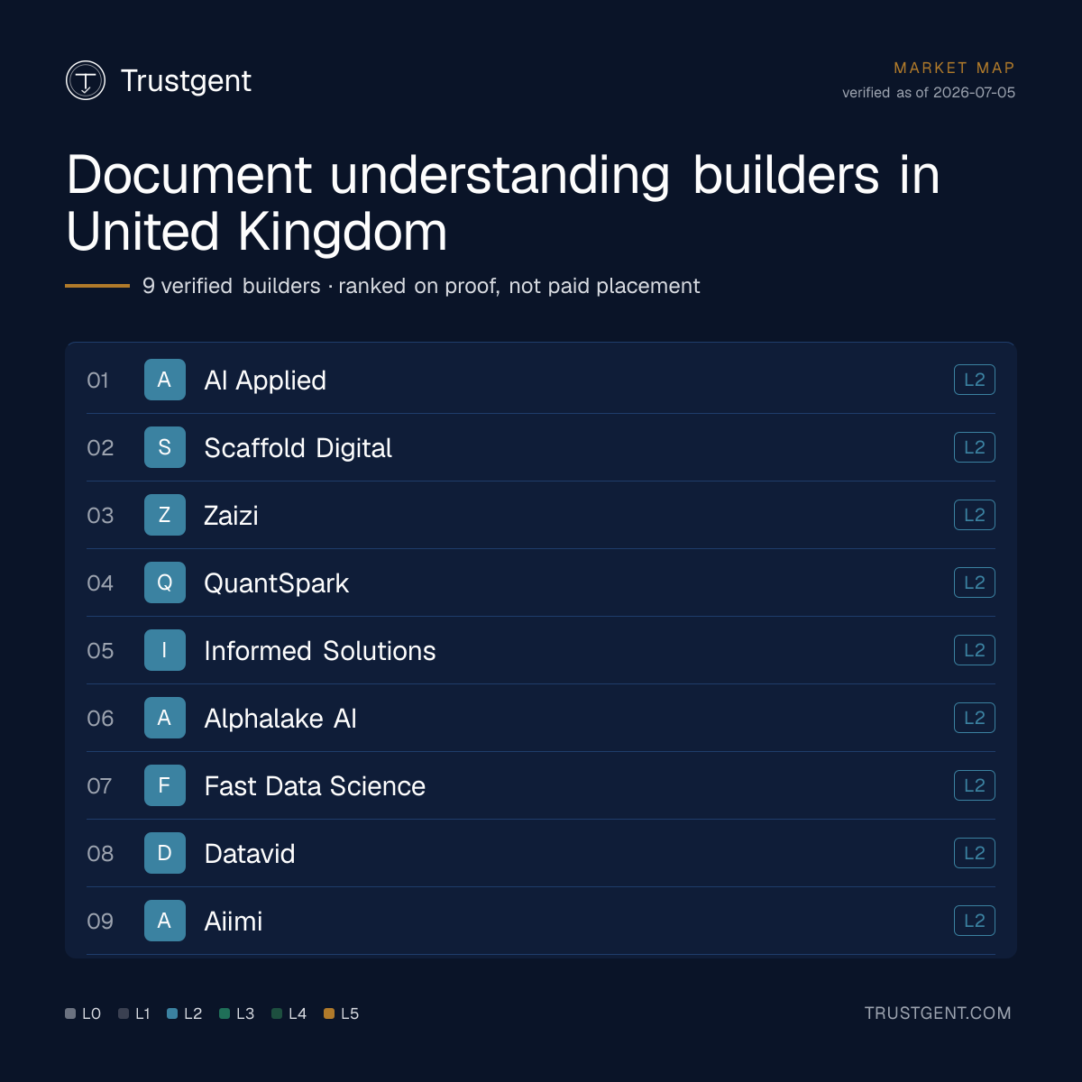The image size is (1082, 1082).
Task: Click the Datavid D avatar icon
Action: 165,853
